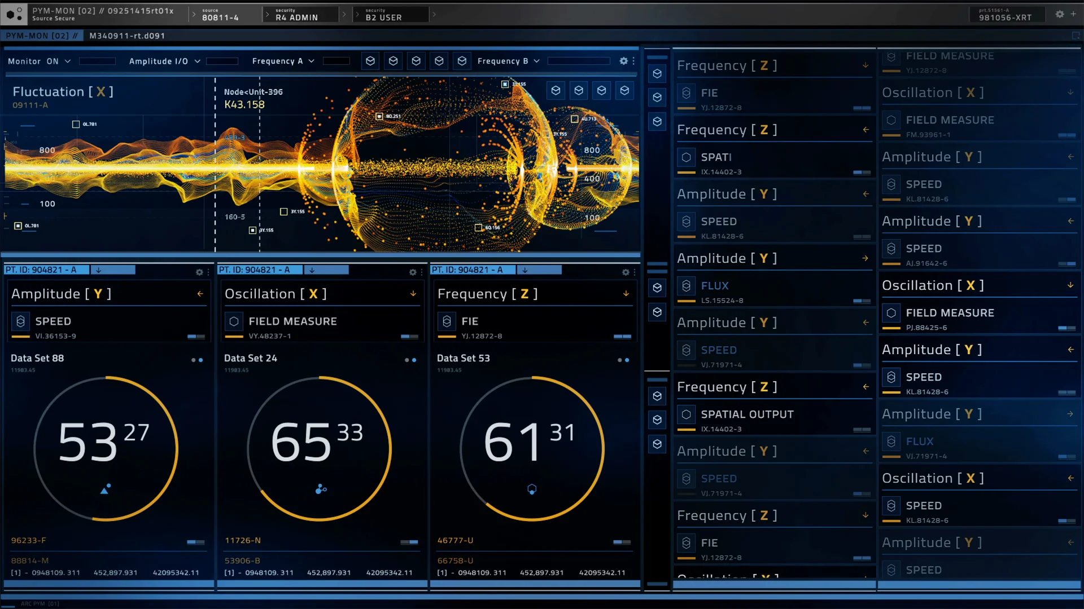This screenshot has width=1084, height=609.
Task: Open the gear icon right of Frequency B
Action: pos(623,61)
